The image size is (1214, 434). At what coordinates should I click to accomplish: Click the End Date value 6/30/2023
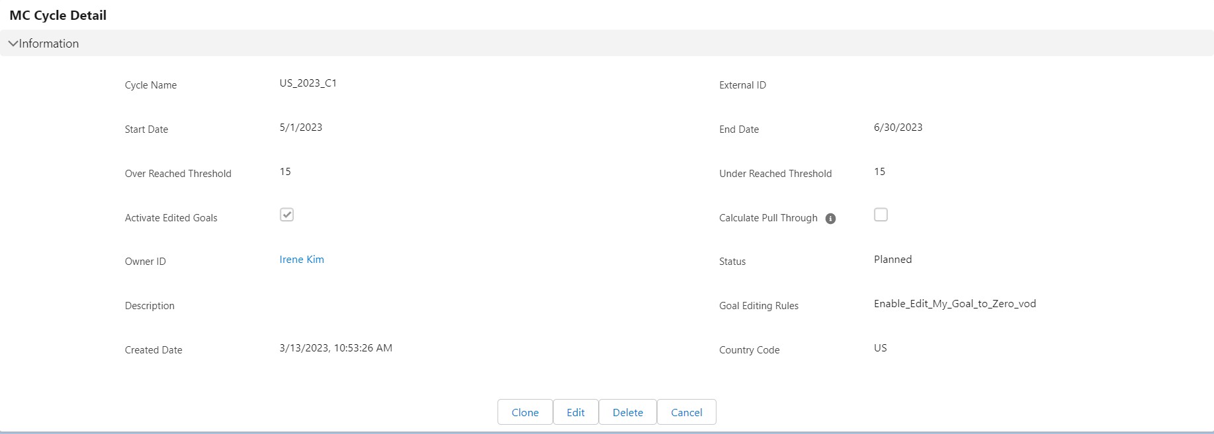[898, 127]
